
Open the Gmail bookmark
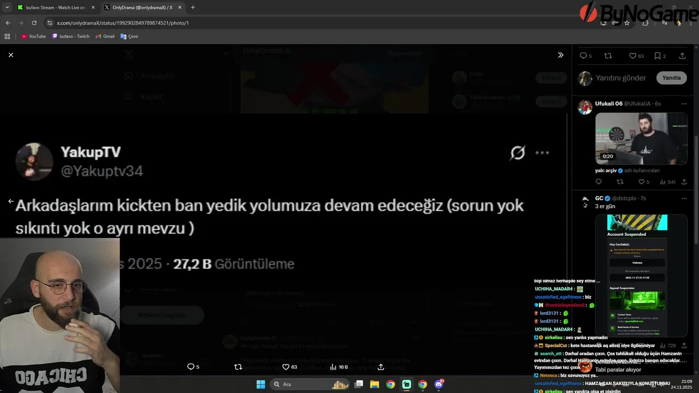105,36
